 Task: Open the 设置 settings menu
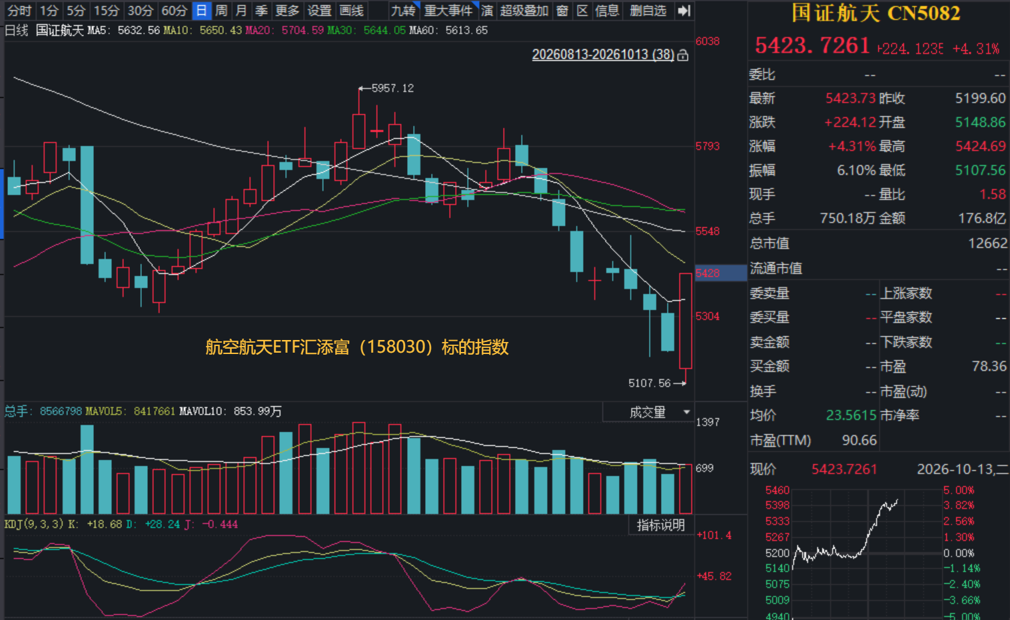click(x=320, y=11)
